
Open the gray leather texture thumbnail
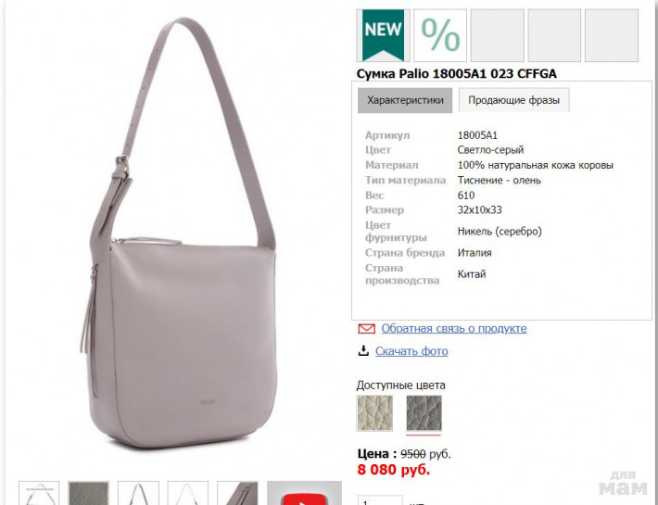tap(89, 493)
